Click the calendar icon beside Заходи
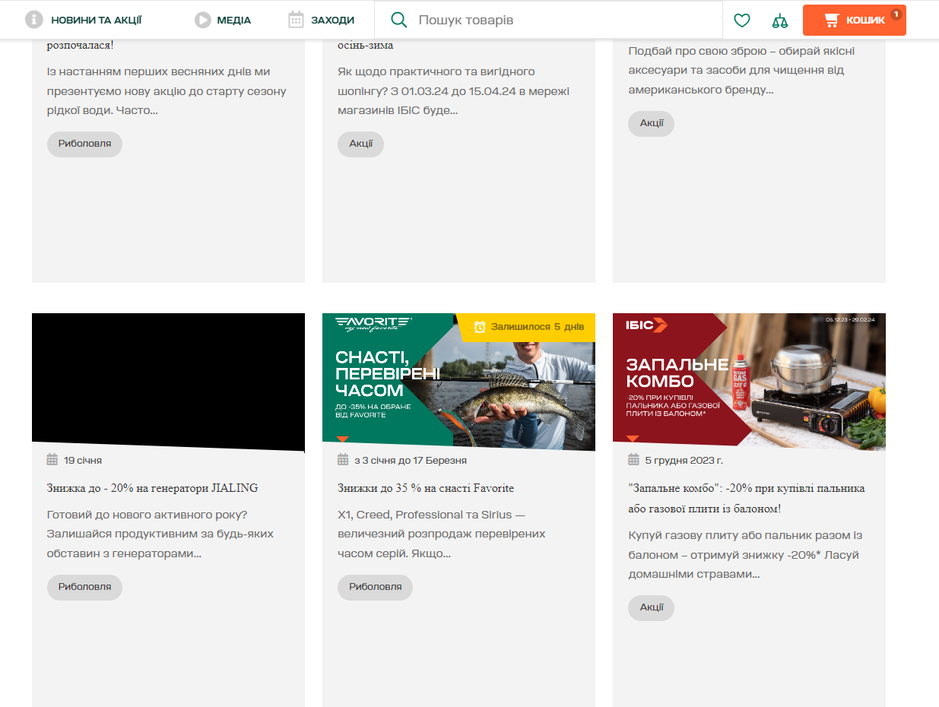 pyautogui.click(x=297, y=20)
